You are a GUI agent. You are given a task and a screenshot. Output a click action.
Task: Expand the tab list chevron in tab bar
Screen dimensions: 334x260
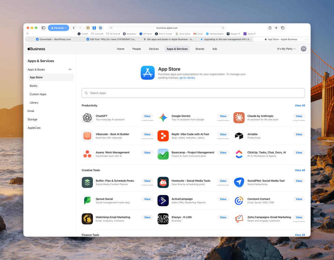click(306, 39)
